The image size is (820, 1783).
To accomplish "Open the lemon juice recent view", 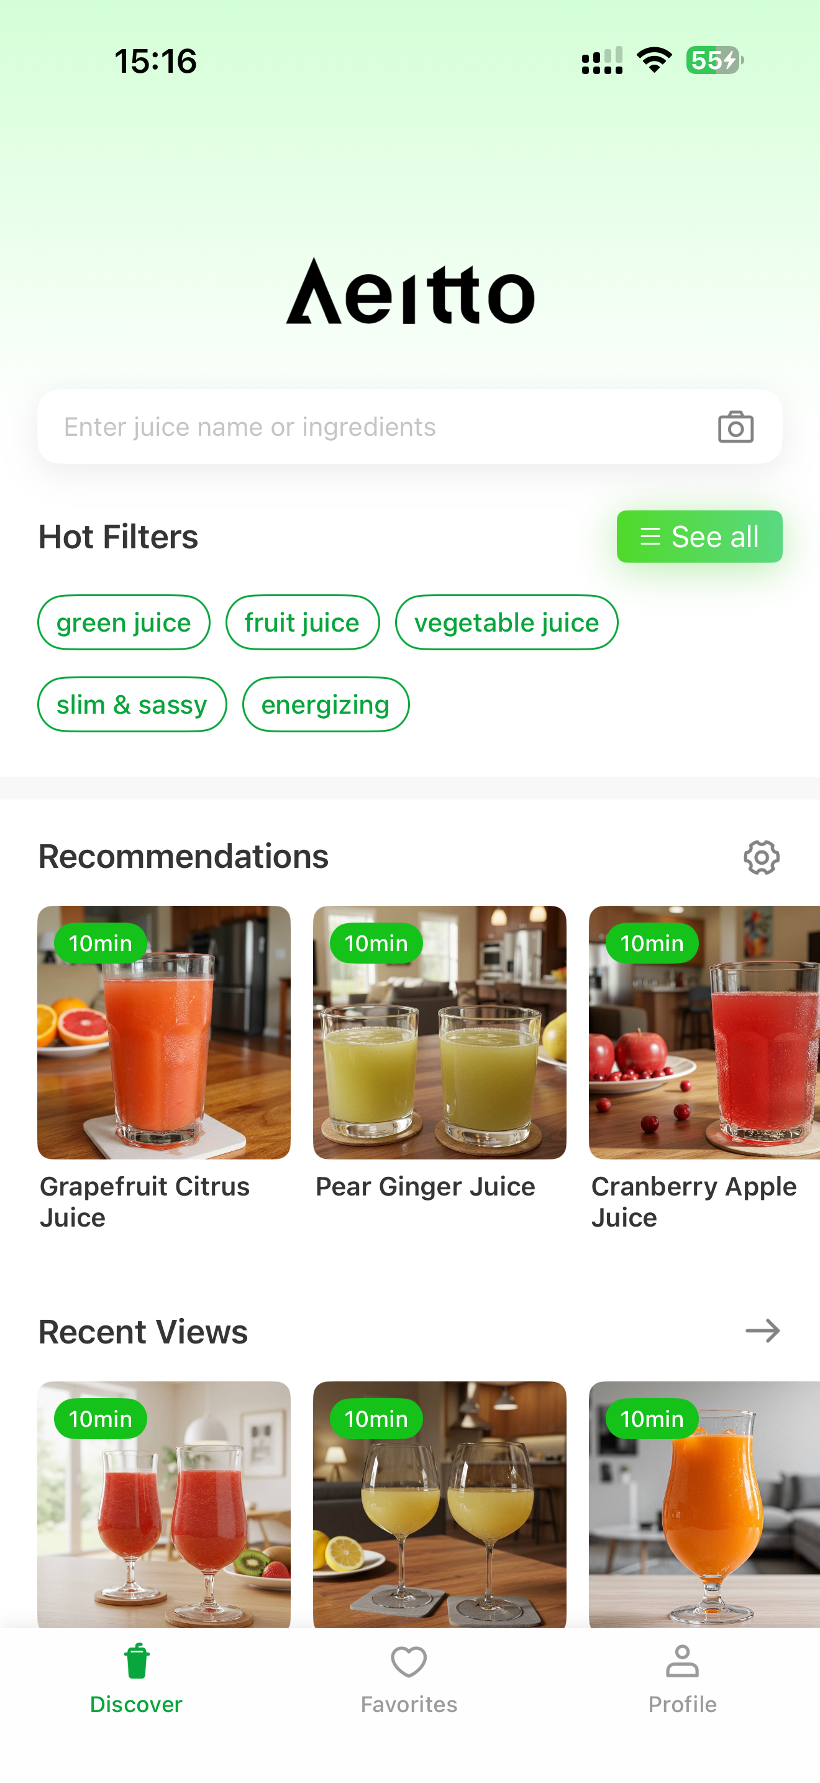I will pyautogui.click(x=440, y=1504).
